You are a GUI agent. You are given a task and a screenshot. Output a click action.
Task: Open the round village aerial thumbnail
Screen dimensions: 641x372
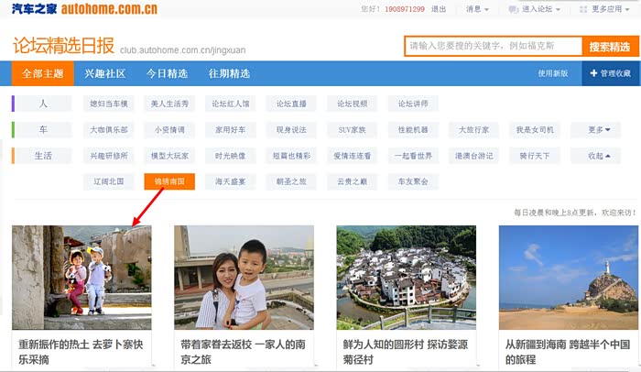pos(407,278)
